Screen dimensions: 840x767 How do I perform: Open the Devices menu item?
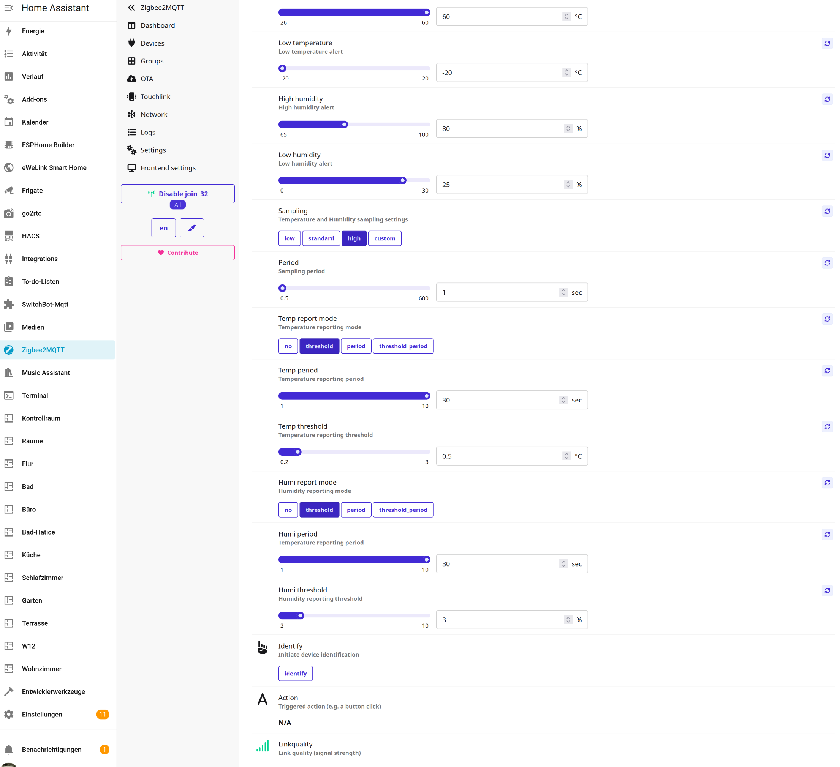click(x=152, y=43)
